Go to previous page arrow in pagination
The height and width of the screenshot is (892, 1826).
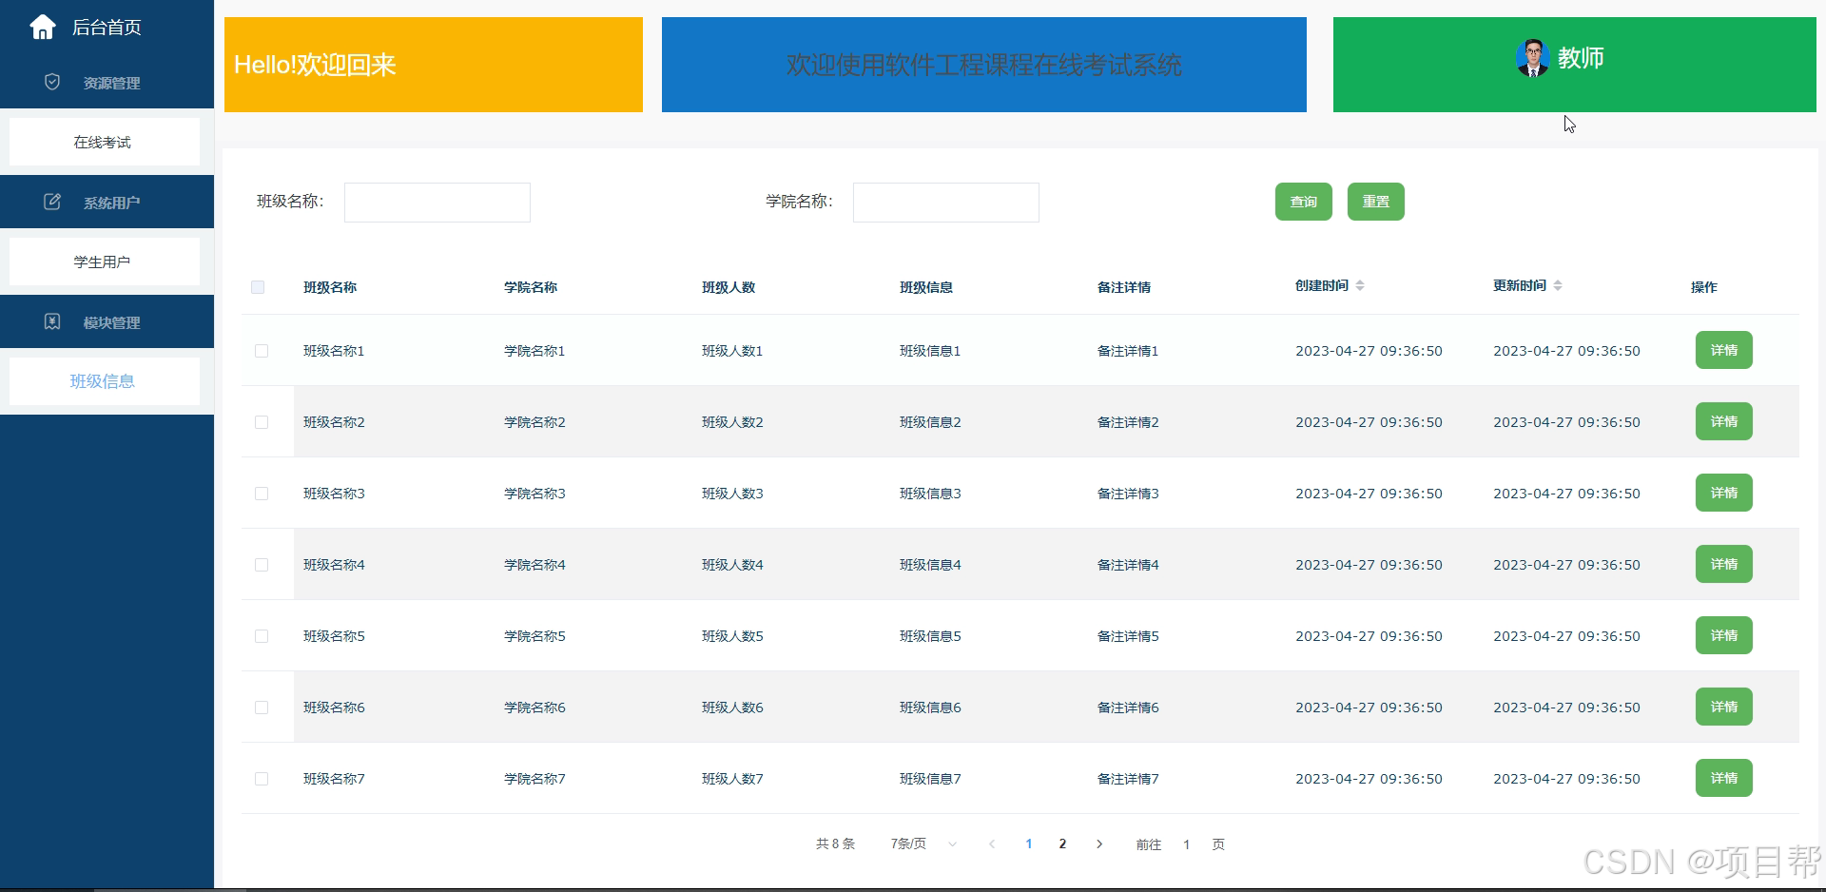(x=992, y=844)
